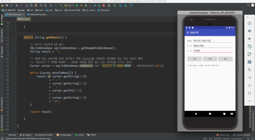
Task: Open the app run configuration dropdown
Action: [69, 5]
